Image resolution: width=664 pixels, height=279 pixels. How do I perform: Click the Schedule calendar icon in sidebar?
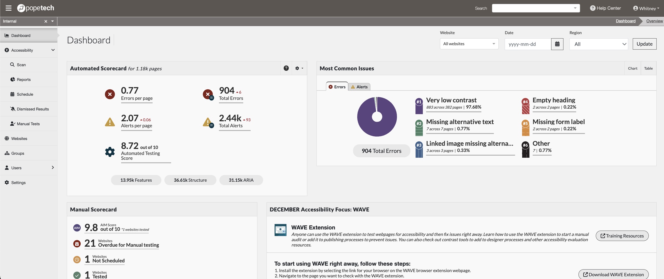tap(12, 94)
